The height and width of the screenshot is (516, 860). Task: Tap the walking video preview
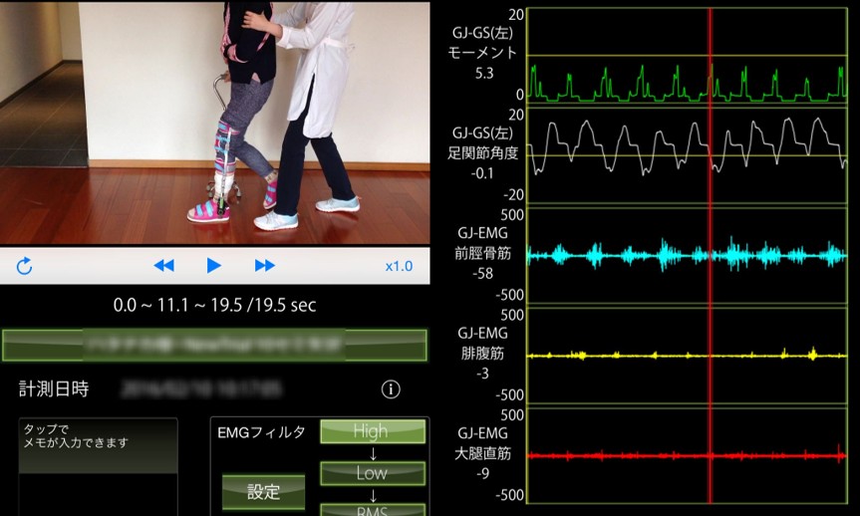pyautogui.click(x=214, y=122)
